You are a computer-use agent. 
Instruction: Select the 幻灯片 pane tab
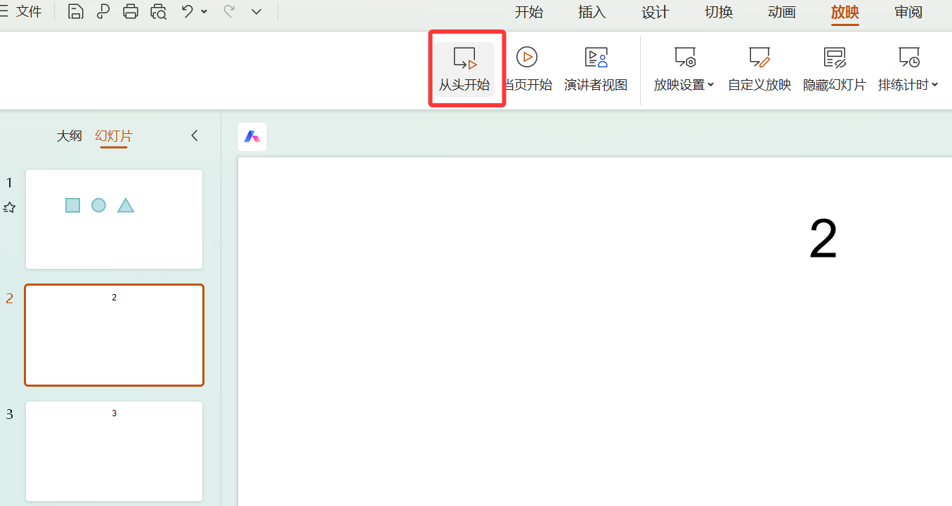[x=114, y=136]
